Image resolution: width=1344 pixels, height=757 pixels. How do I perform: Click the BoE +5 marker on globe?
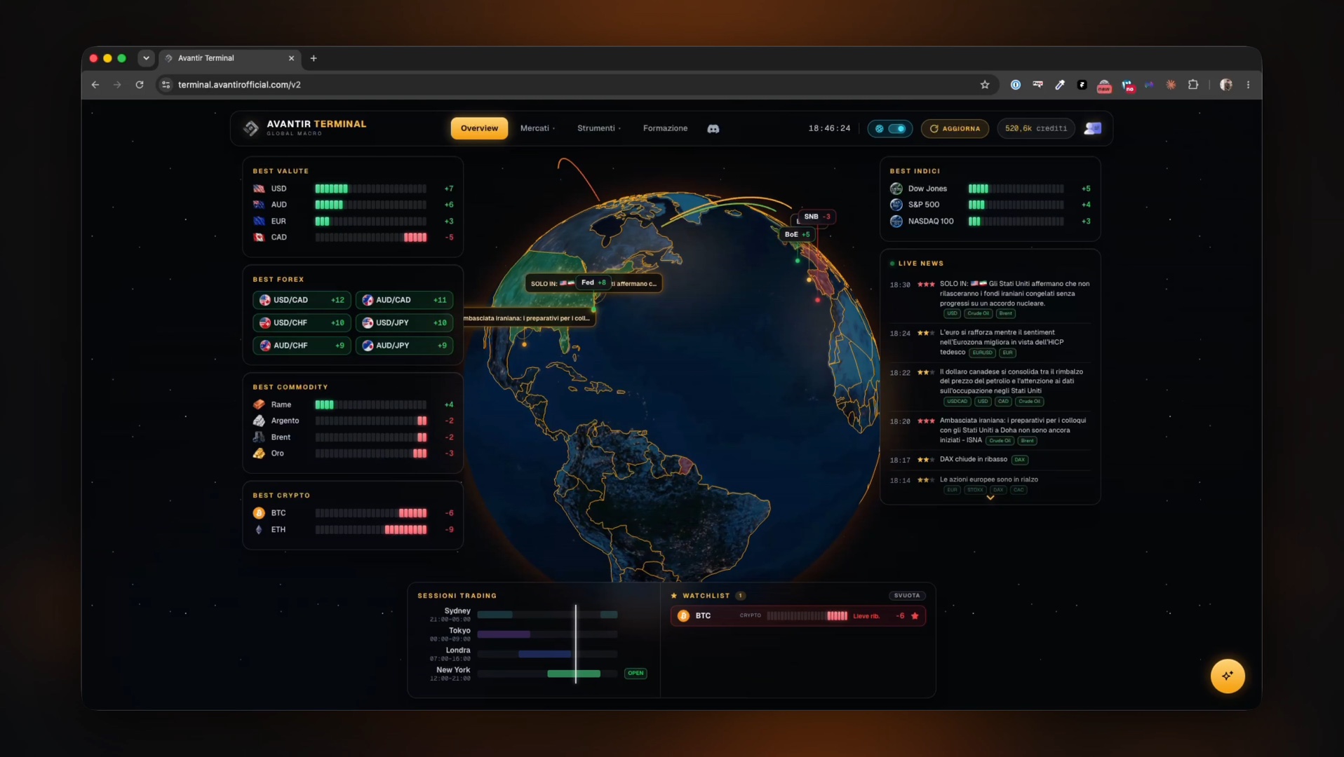coord(797,234)
